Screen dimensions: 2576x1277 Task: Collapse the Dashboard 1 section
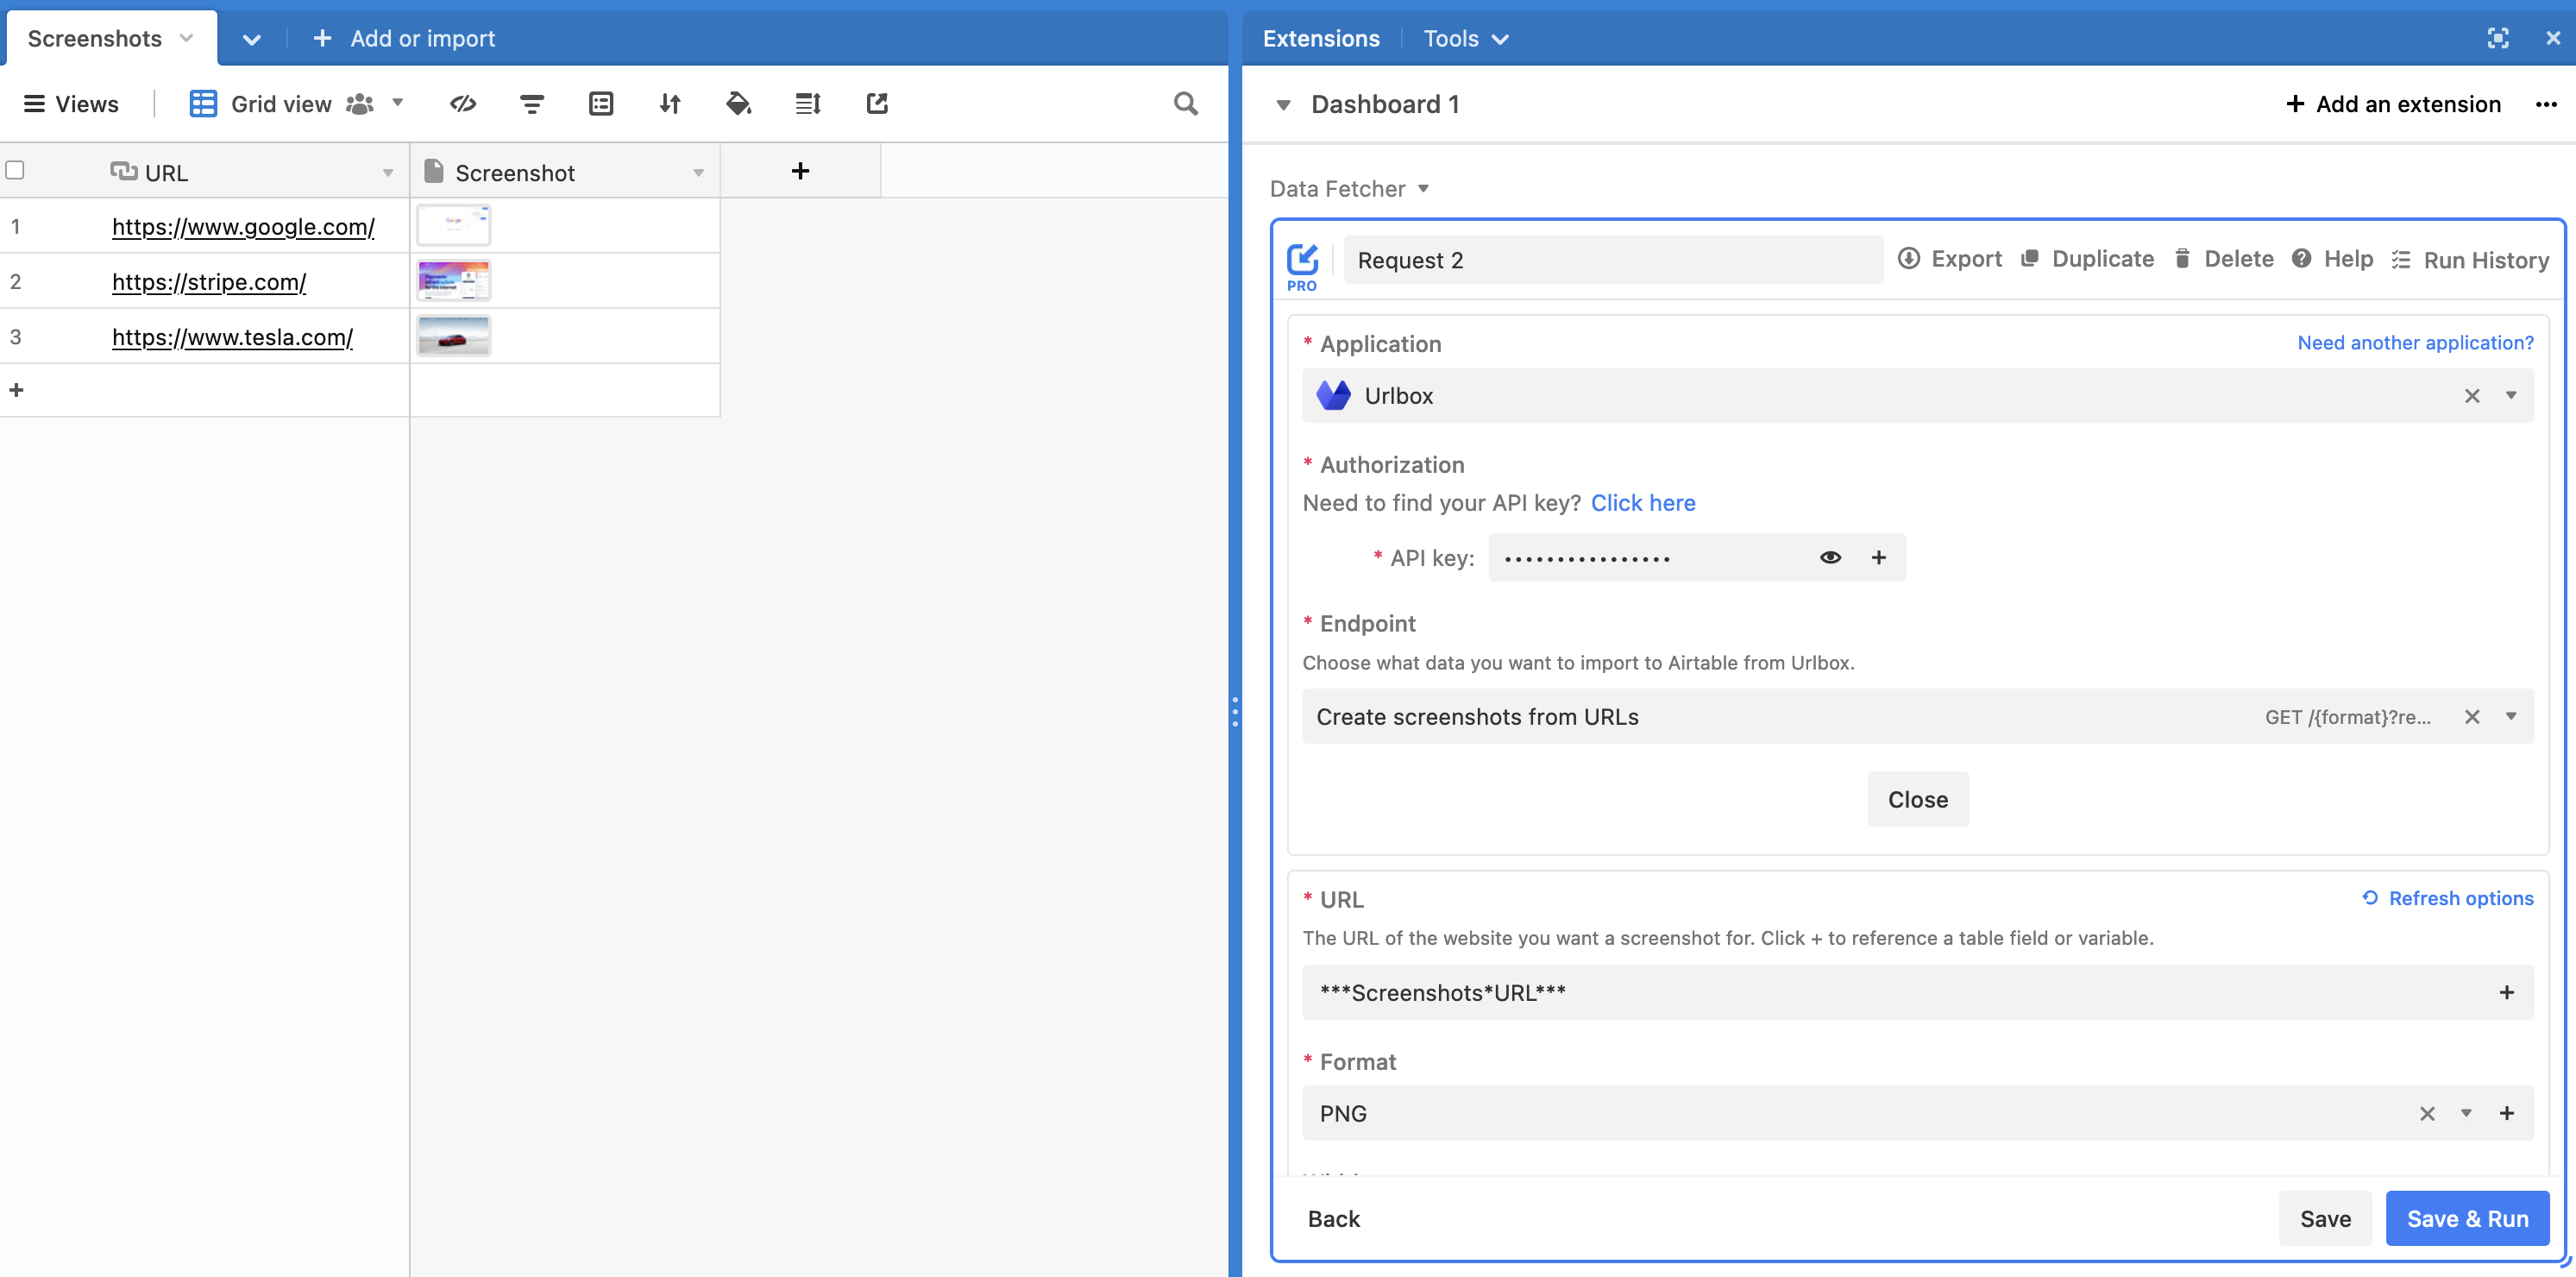[1284, 104]
